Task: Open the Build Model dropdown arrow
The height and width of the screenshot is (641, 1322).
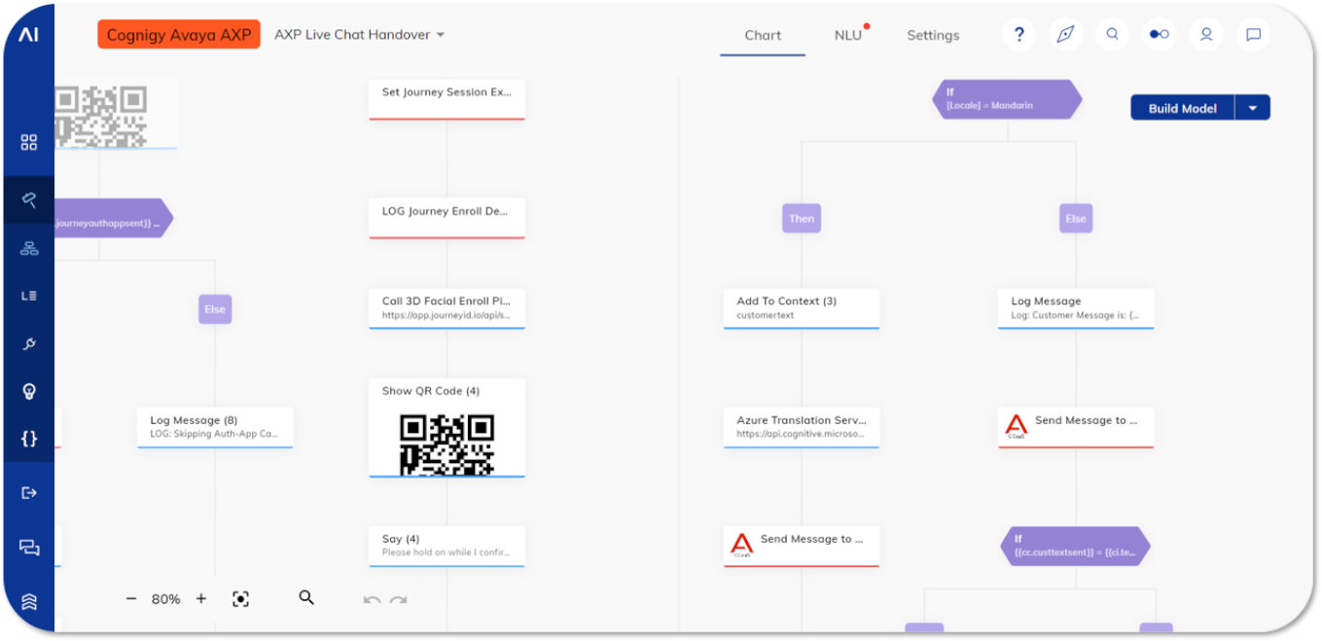Action: pos(1253,107)
